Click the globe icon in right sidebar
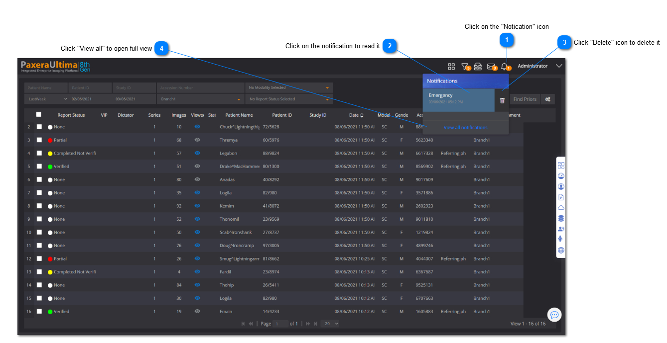The image size is (667, 343). (x=561, y=250)
